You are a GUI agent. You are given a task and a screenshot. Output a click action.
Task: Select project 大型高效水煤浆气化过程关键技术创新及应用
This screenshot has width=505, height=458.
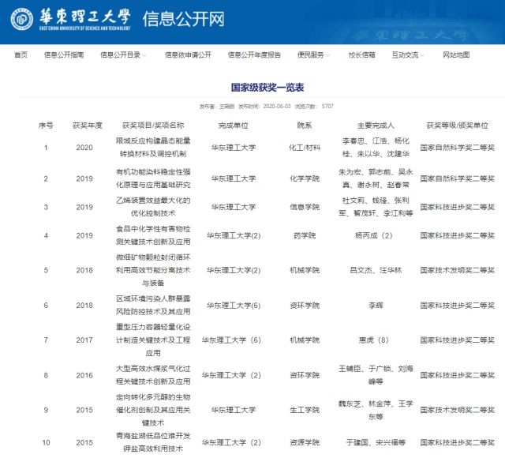(153, 375)
